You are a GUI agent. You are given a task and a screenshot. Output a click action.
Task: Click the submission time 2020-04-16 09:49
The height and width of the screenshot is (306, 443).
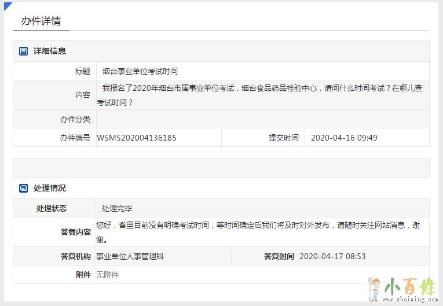point(344,138)
